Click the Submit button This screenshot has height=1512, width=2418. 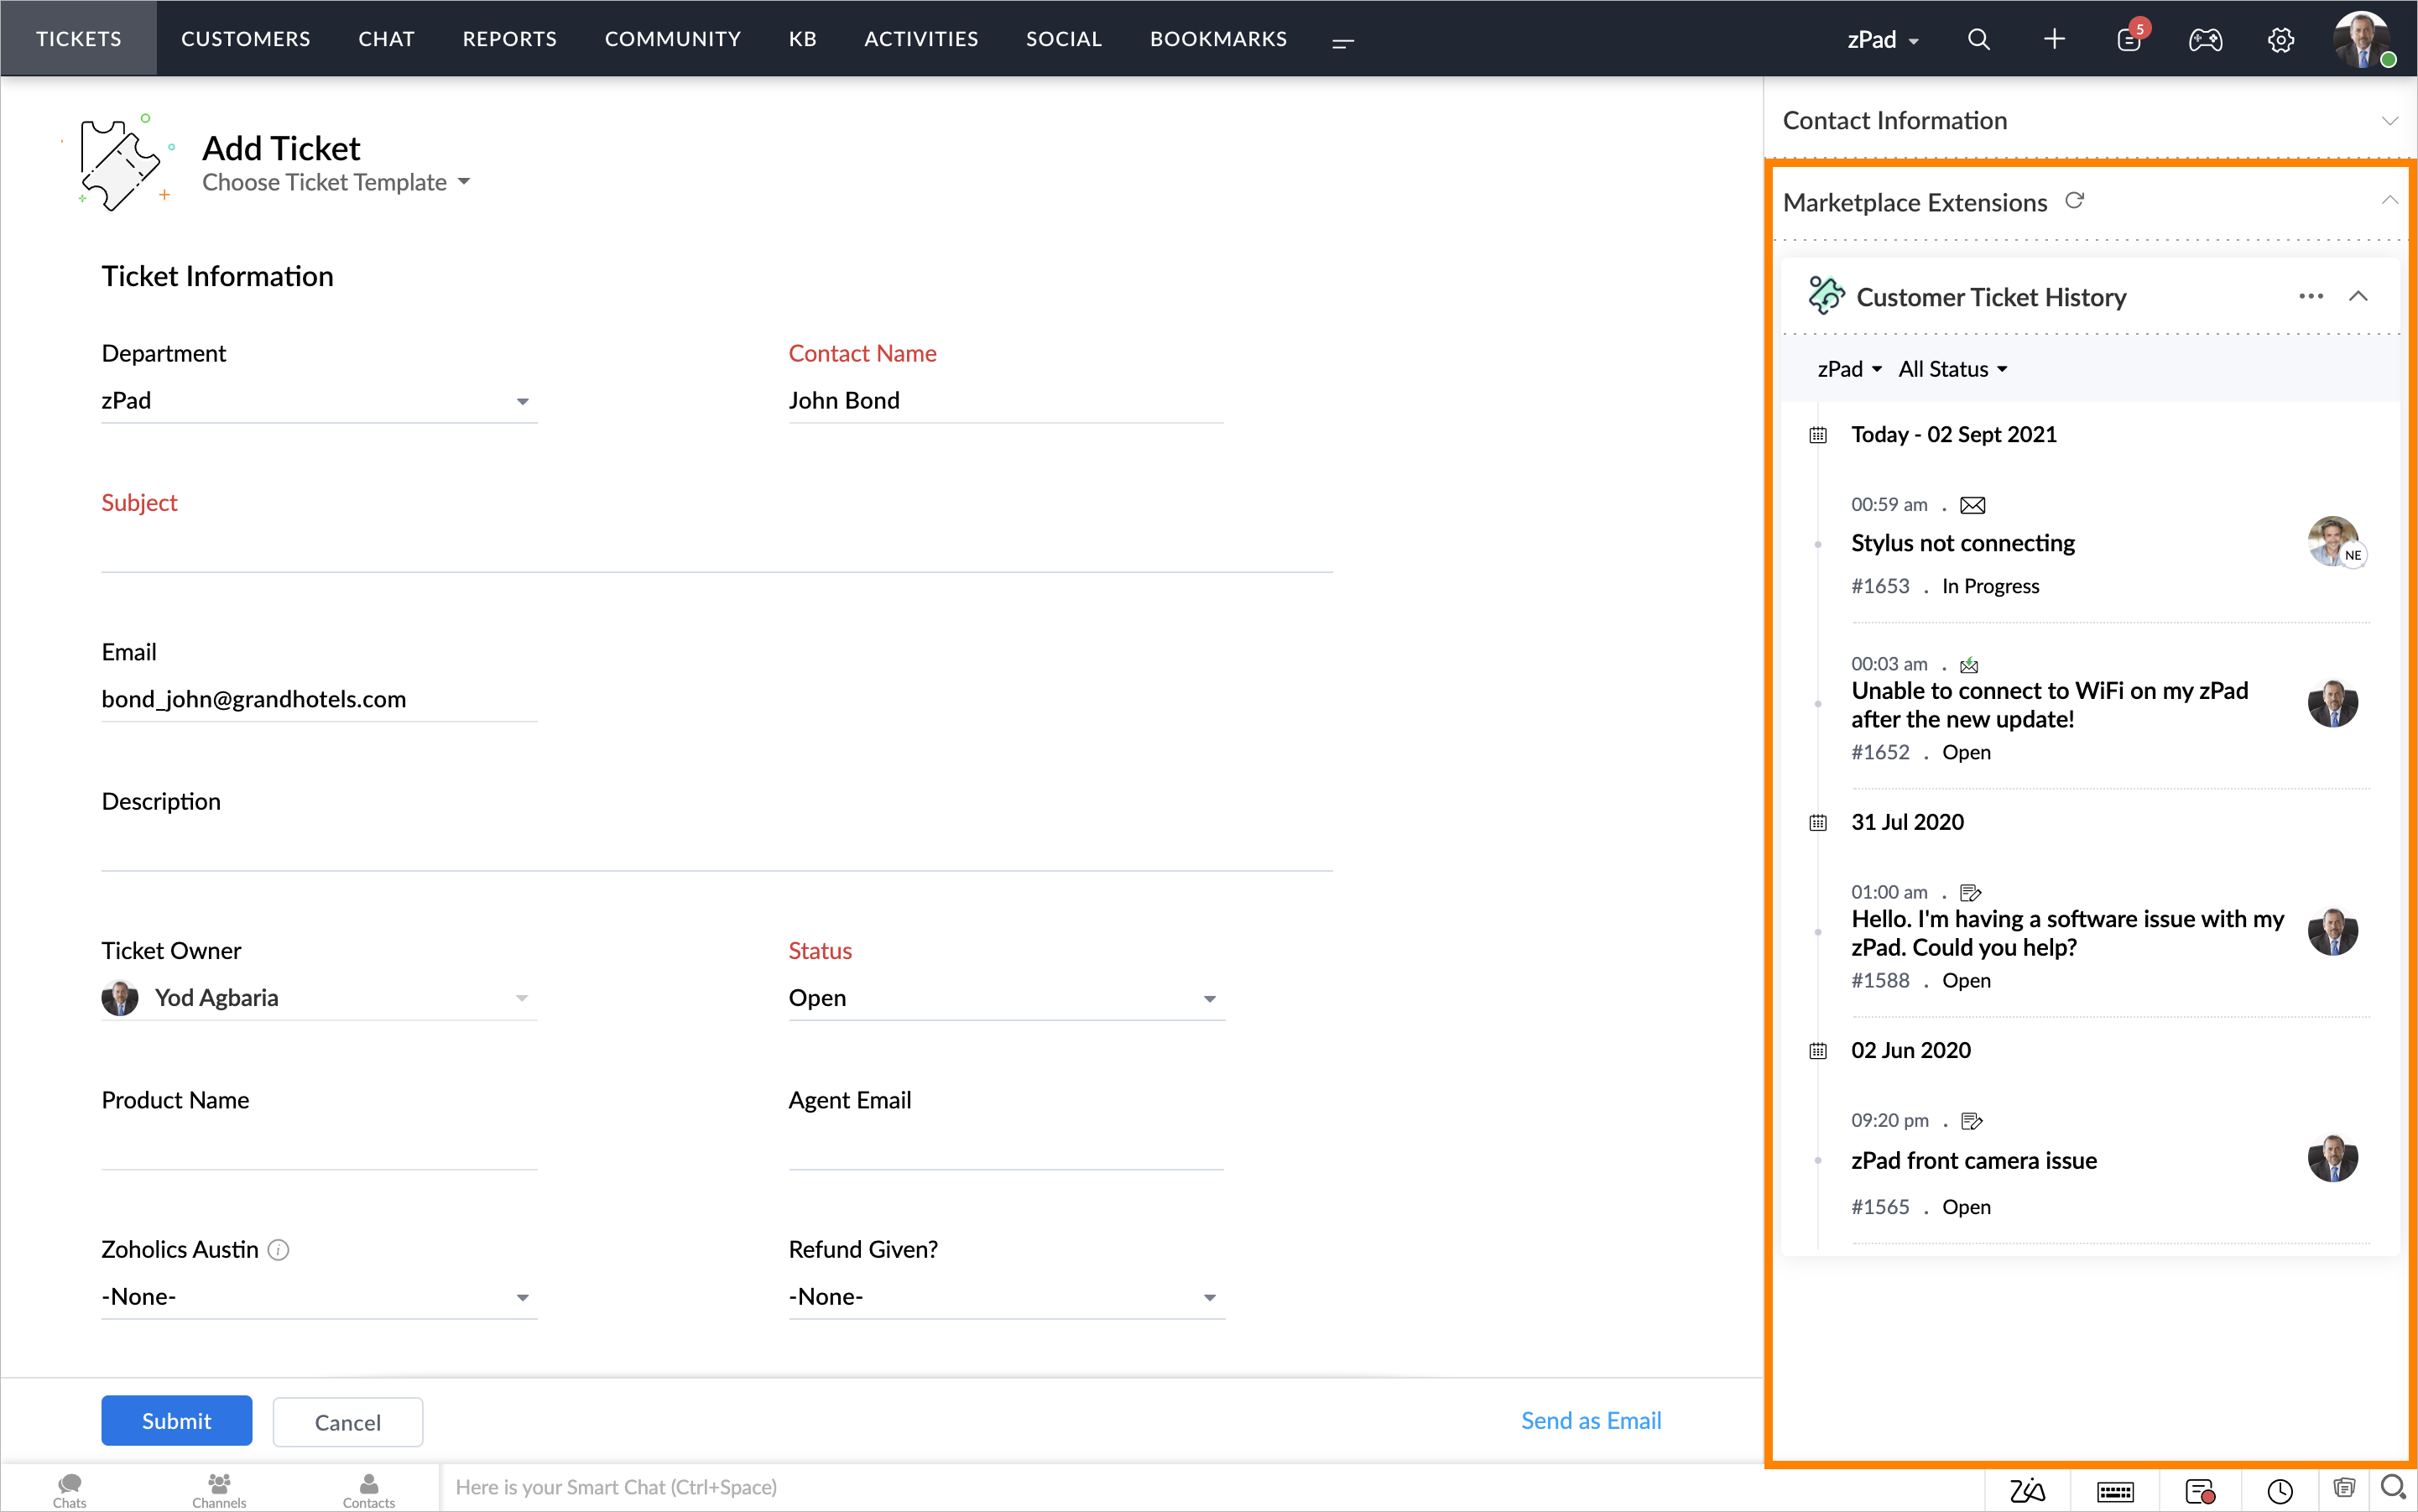click(x=176, y=1421)
